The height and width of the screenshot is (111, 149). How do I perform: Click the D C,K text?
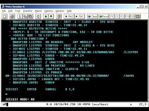click(x=70, y=89)
